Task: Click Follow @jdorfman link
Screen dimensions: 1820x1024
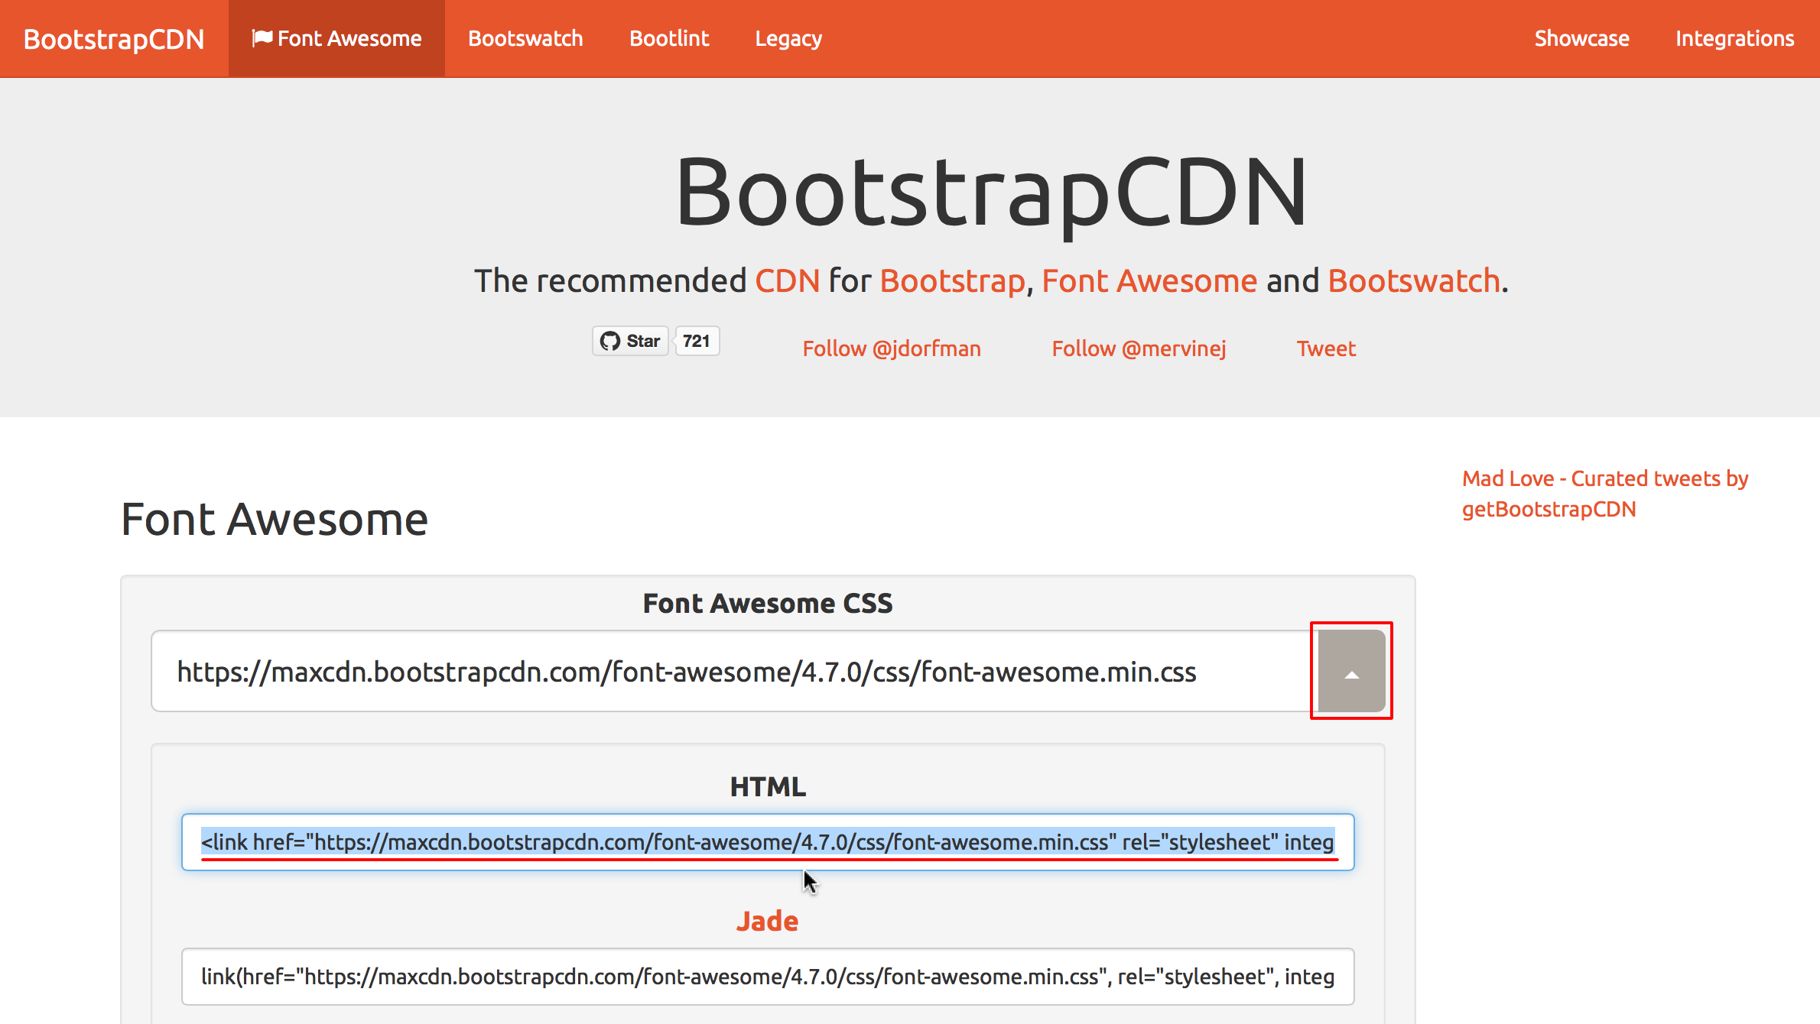Action: click(x=892, y=348)
